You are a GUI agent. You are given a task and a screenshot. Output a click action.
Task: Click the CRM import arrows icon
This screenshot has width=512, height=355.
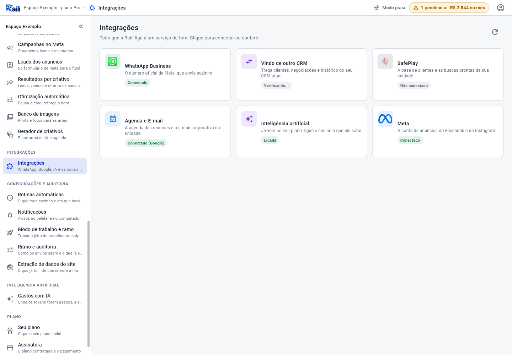pyautogui.click(x=249, y=61)
